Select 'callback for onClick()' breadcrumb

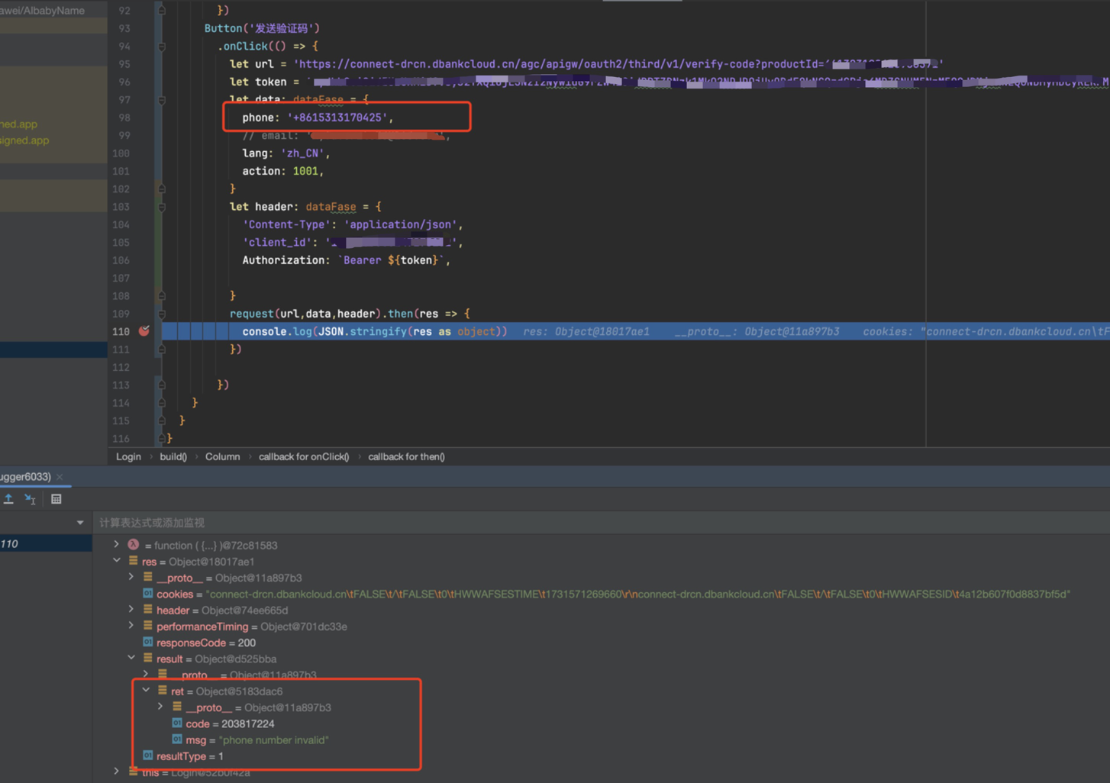[x=304, y=456]
